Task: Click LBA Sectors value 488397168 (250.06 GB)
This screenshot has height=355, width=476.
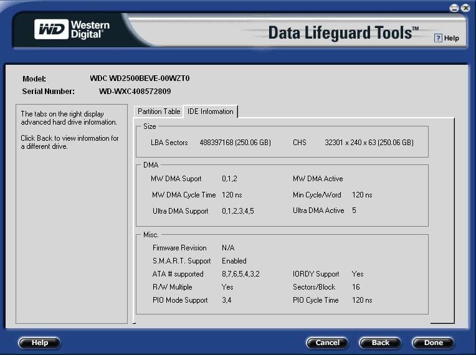Action: tap(235, 143)
